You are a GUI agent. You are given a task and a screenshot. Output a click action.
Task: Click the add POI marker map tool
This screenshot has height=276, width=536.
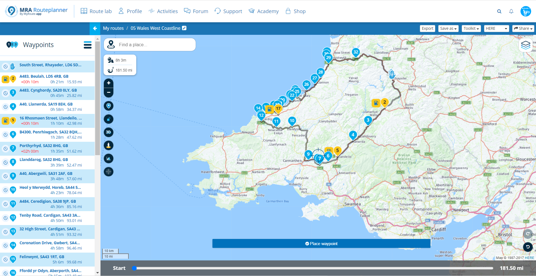point(109,106)
